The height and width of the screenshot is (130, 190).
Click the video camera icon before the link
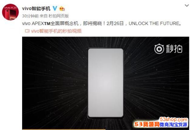point(27,31)
